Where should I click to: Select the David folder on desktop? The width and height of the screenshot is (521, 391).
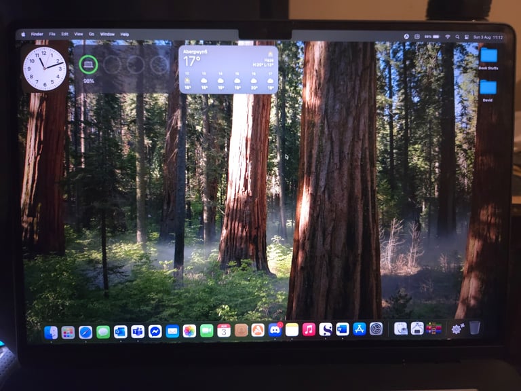click(x=488, y=90)
